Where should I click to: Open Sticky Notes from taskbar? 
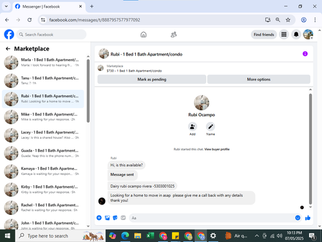pos(175,236)
